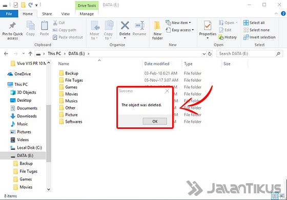Click the Drive Tools contextual tab
This screenshot has width=287, height=200.
coord(87,6)
